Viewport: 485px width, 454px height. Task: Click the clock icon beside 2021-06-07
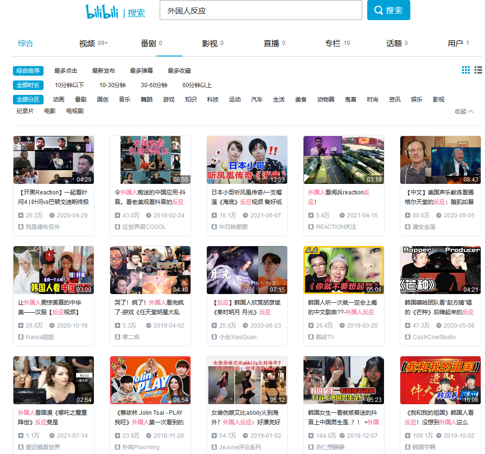(246, 216)
